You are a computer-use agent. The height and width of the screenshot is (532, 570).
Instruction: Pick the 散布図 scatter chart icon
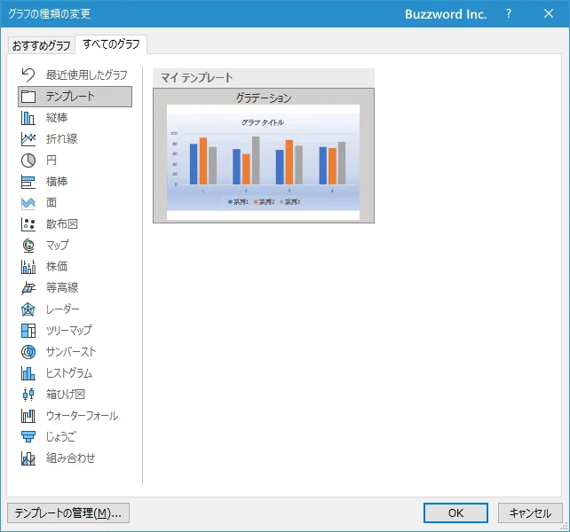tap(28, 224)
